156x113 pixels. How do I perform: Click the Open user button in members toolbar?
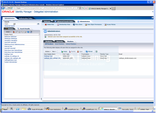click(80, 52)
